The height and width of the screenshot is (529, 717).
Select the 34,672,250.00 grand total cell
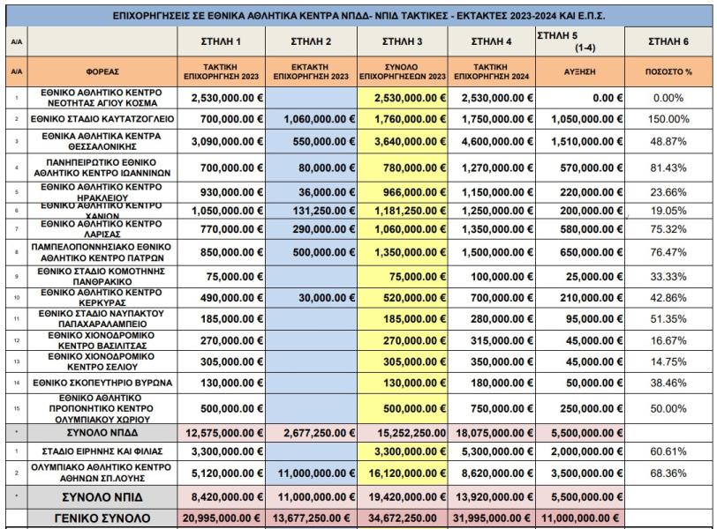(403, 518)
